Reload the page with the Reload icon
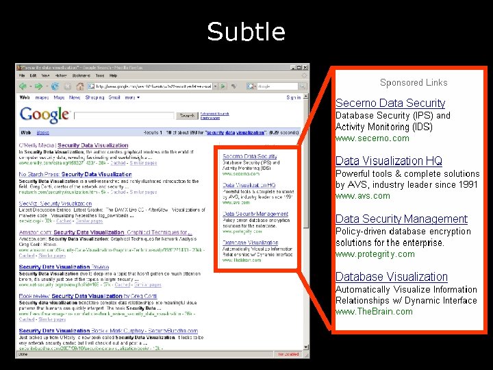493x370 pixels. (55, 86)
